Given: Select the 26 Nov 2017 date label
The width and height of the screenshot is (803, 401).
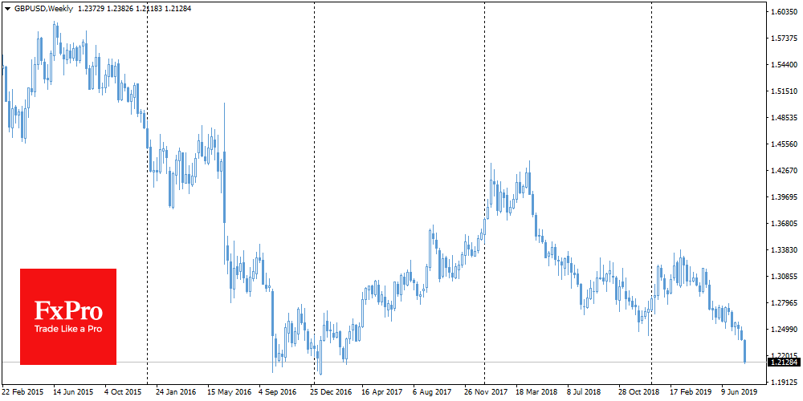Looking at the screenshot, I should 486,393.
